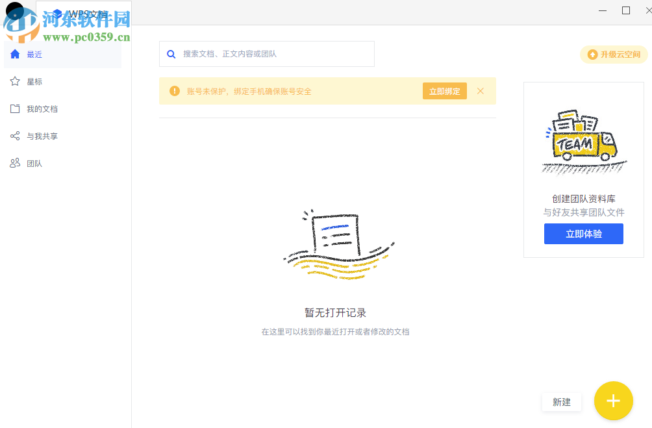Click the rocket icon on 升级云空间

592,55
